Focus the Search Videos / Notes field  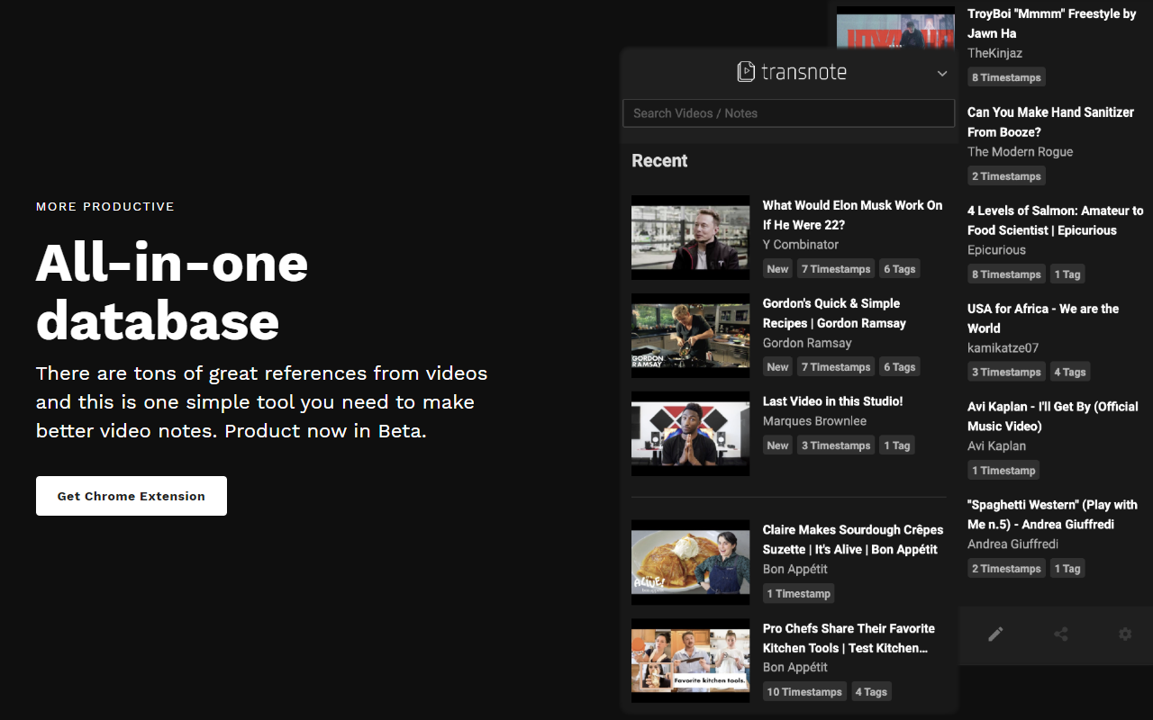[788, 113]
